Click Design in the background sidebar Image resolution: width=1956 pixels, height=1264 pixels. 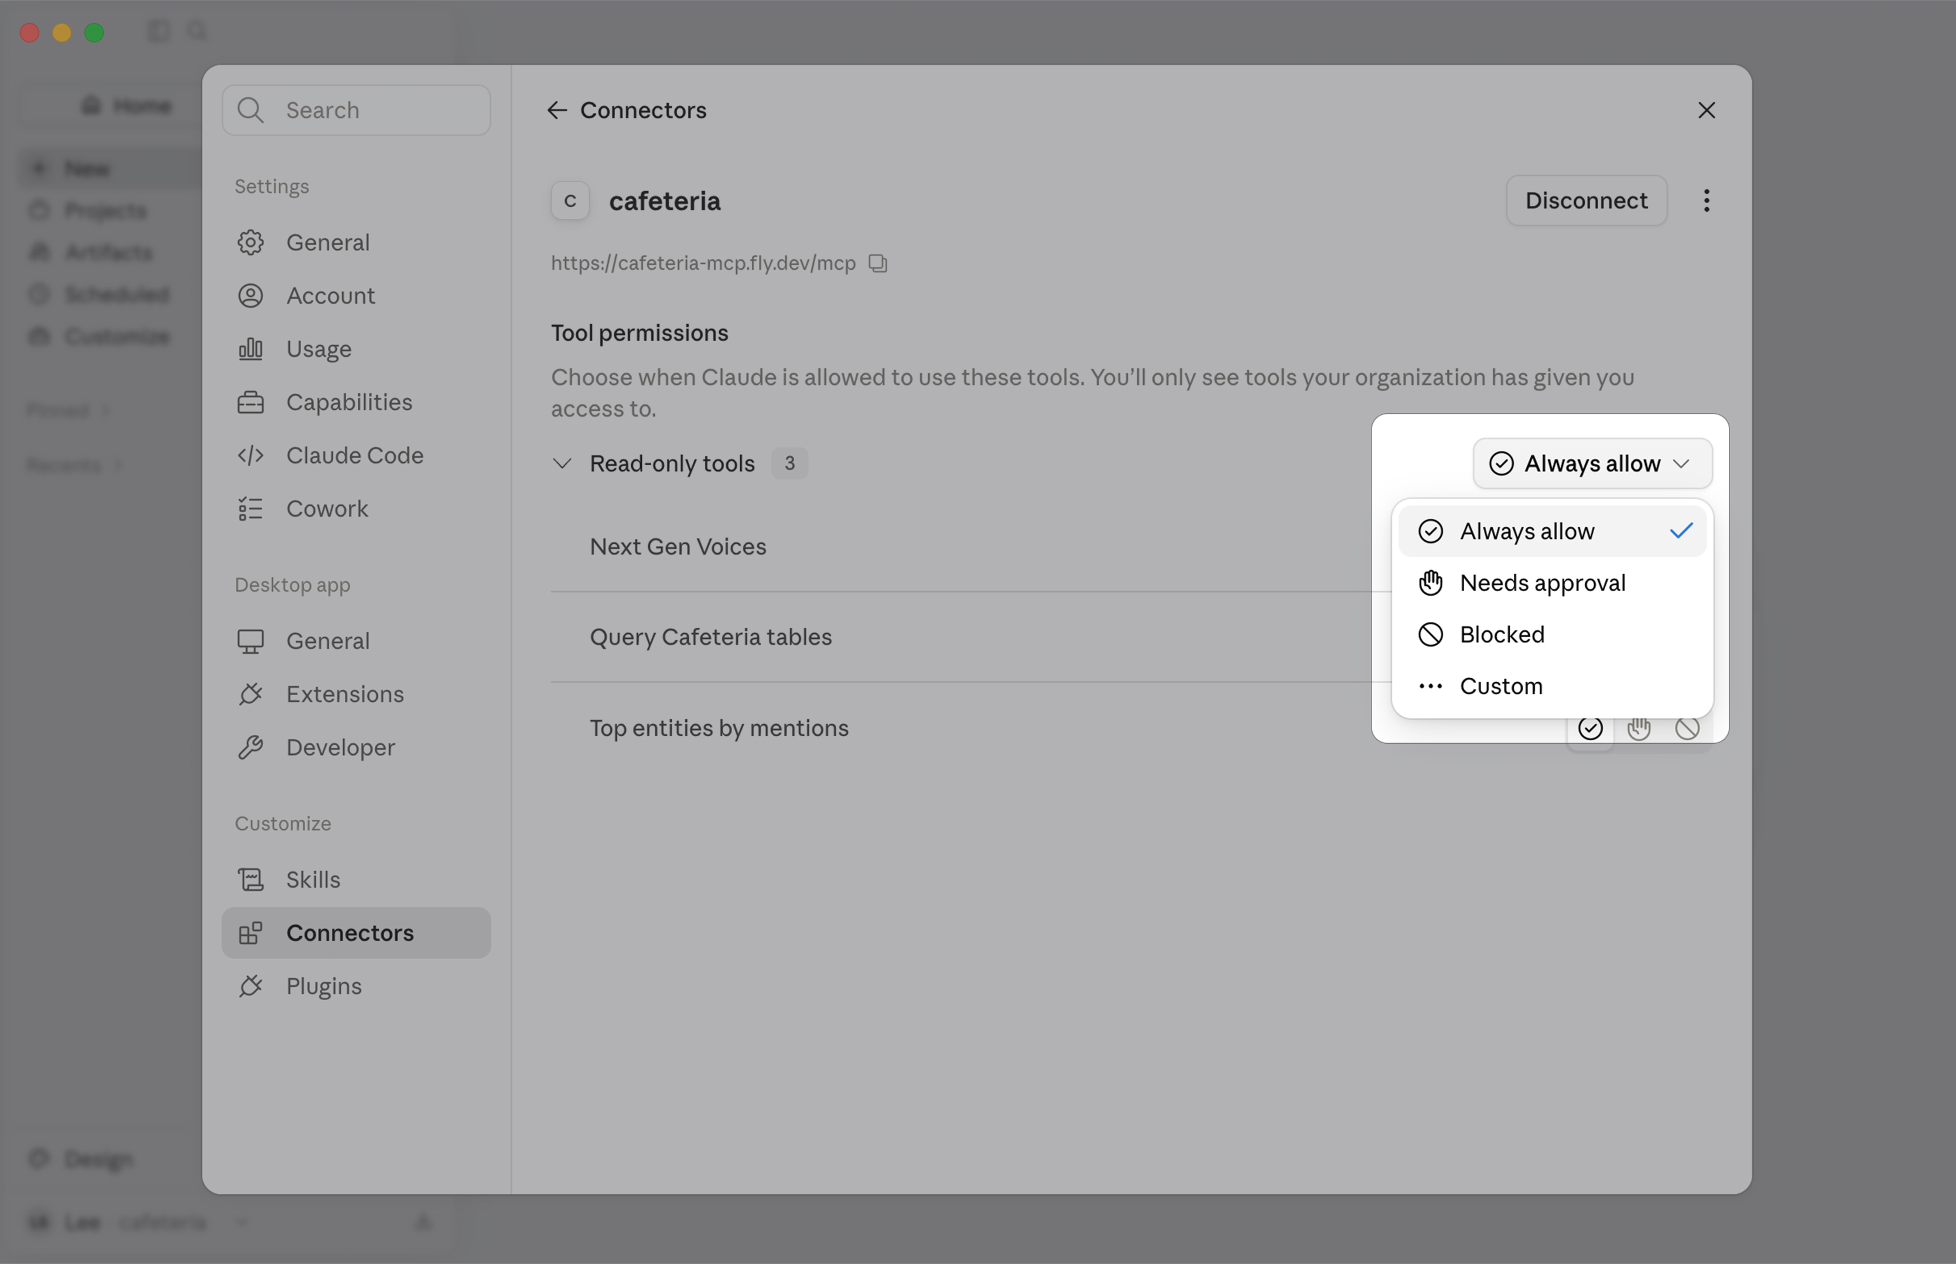point(80,1160)
